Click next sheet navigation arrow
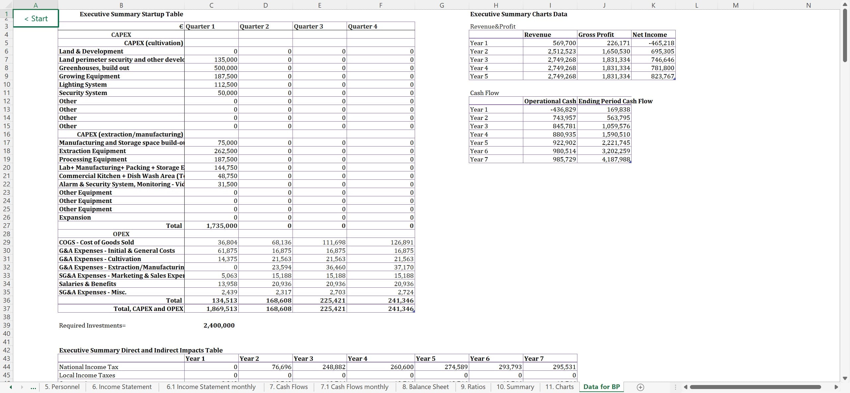This screenshot has height=393, width=850. tap(22, 387)
